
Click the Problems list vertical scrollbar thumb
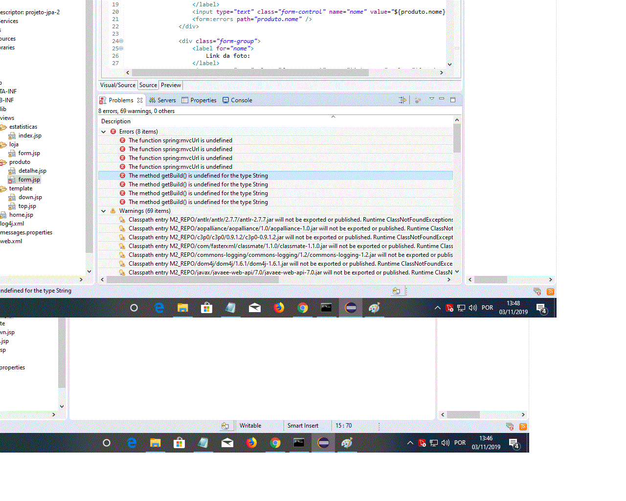(457, 138)
